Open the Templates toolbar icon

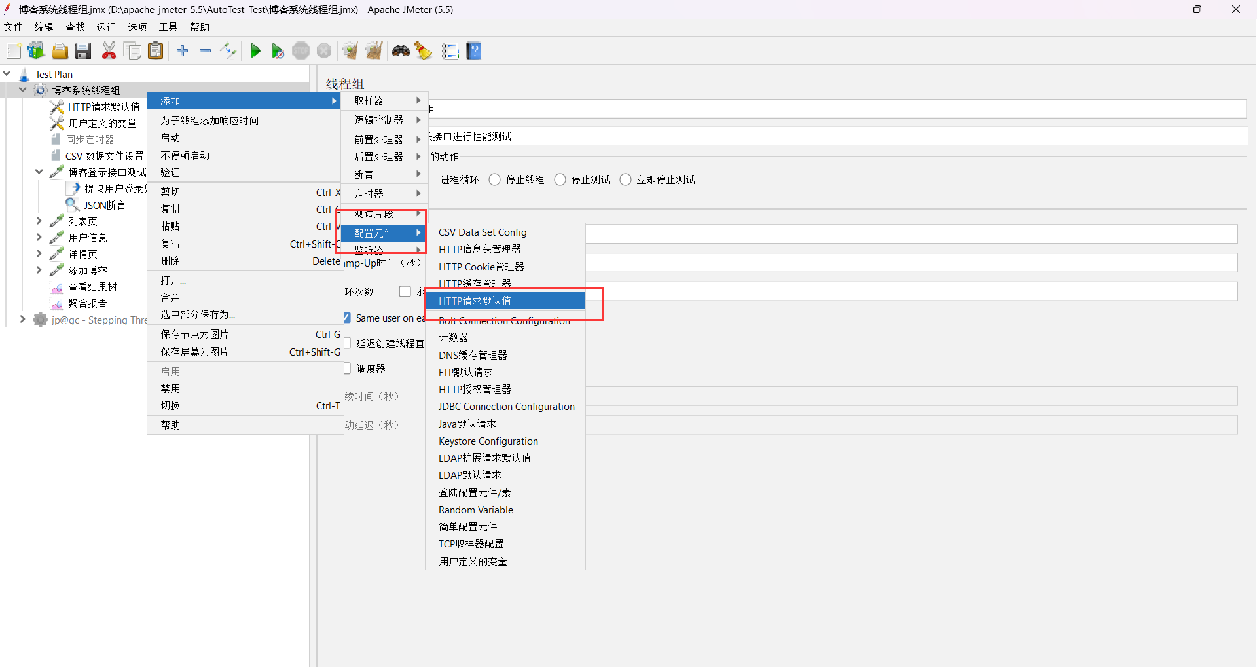pos(36,51)
